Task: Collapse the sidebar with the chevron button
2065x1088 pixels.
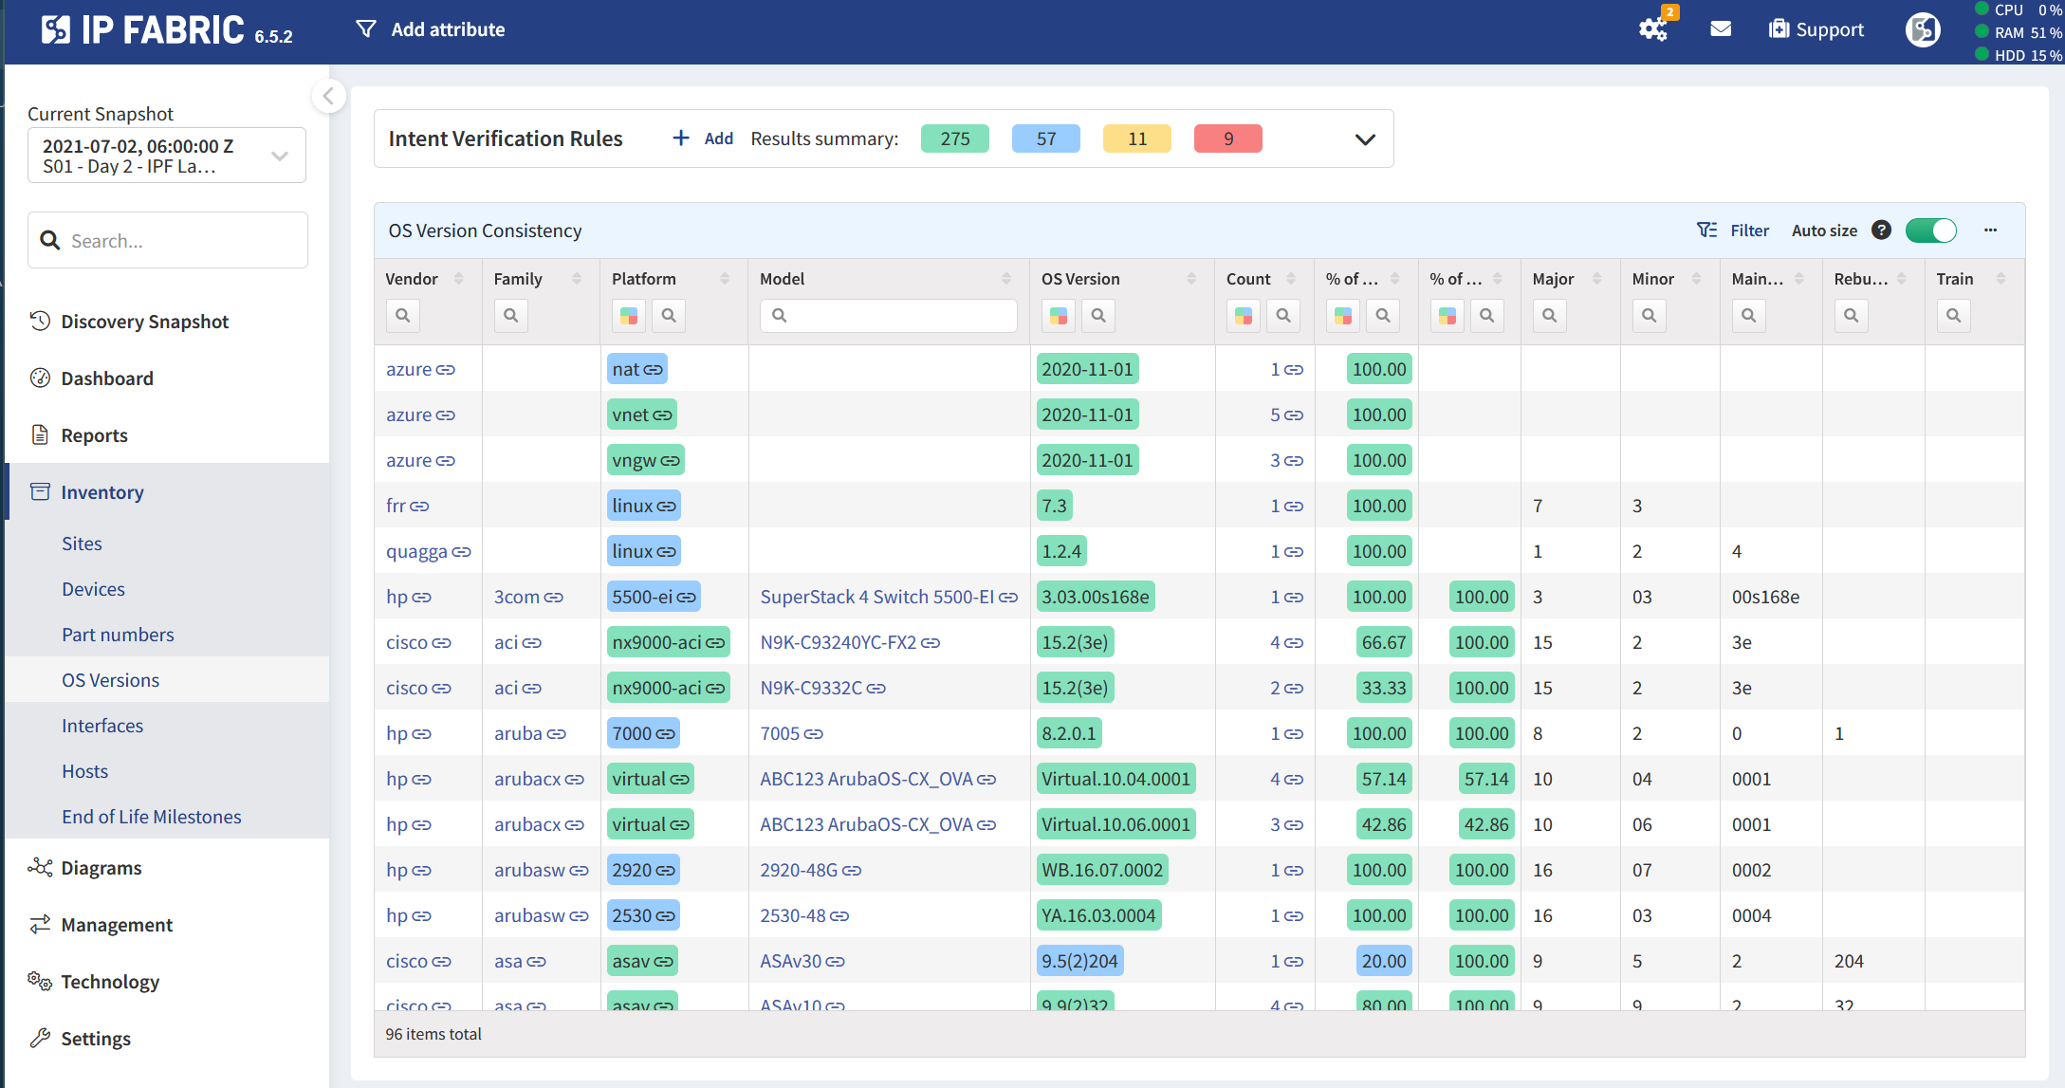Action: (x=328, y=96)
